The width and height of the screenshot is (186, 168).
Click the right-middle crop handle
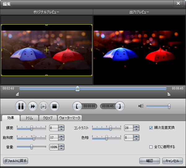92,50
